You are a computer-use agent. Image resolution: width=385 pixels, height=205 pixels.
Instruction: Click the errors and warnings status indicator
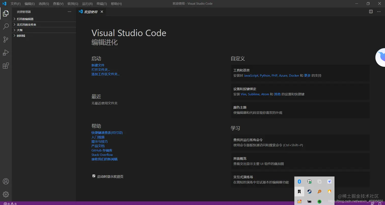[x=10, y=204]
